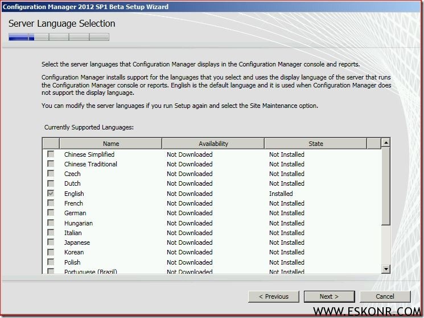Select the Polish language checkbox
Image resolution: width=424 pixels, height=318 pixels.
point(51,262)
